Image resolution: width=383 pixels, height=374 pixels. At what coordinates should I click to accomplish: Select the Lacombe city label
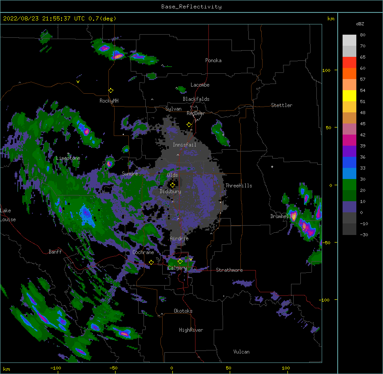point(200,85)
